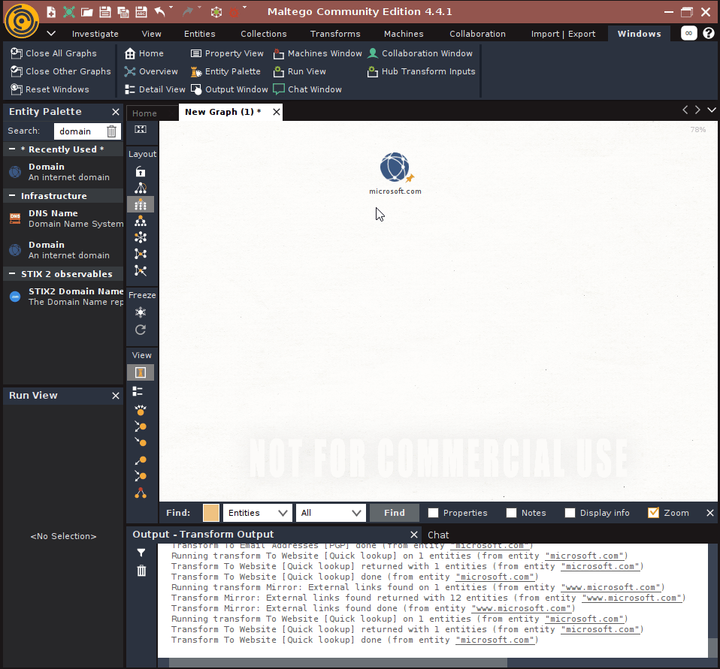
Task: Click the Save As icon labeled ABC
Action: (141, 12)
